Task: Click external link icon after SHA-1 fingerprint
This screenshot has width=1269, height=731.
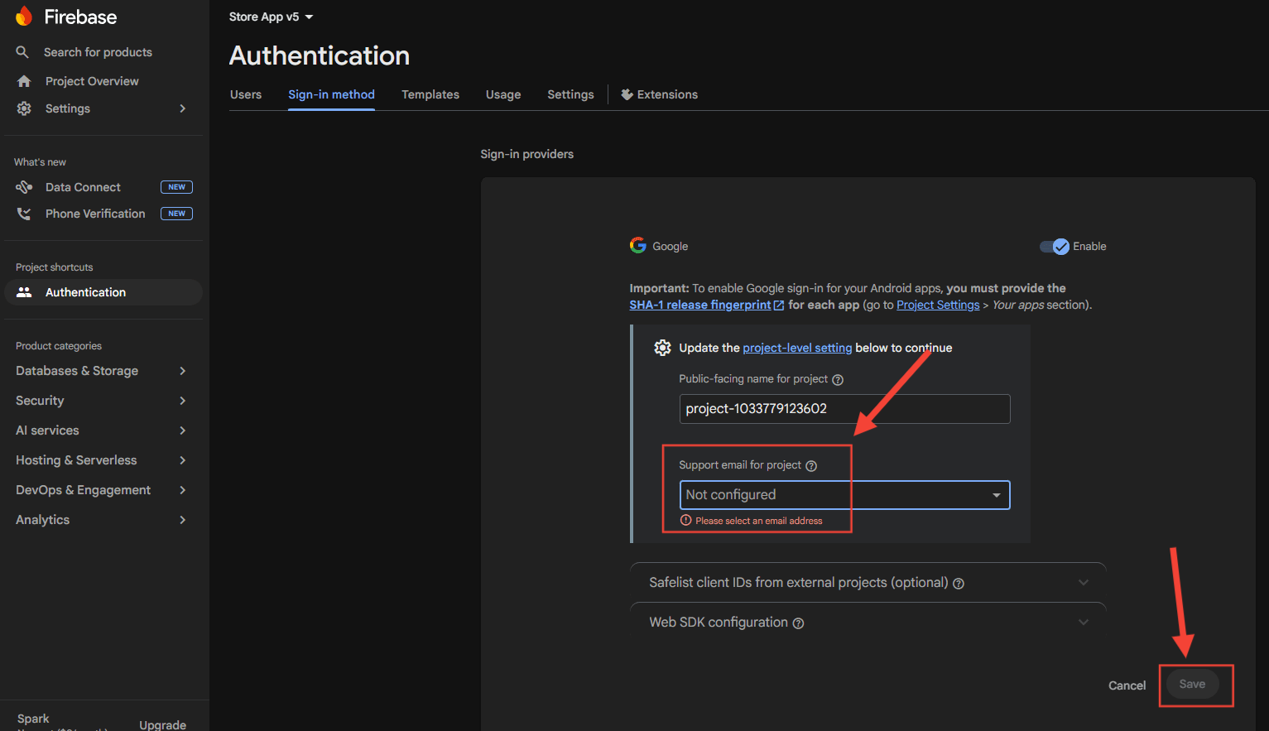Action: click(x=778, y=305)
